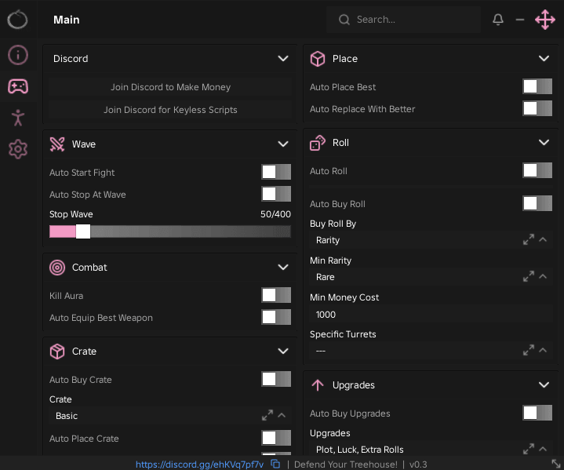The image size is (564, 470).
Task: Minimize the script window with dash
Action: click(520, 20)
